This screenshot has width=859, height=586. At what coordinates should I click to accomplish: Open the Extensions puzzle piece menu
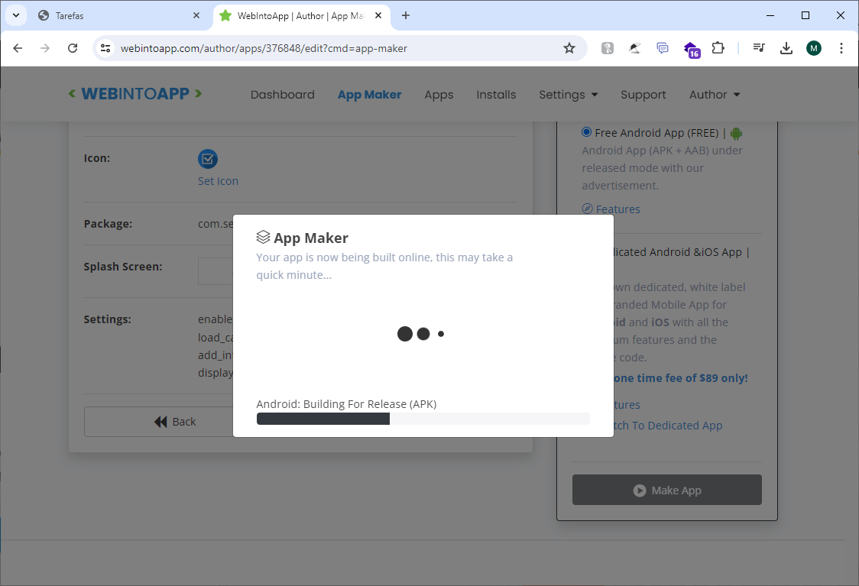pyautogui.click(x=718, y=48)
